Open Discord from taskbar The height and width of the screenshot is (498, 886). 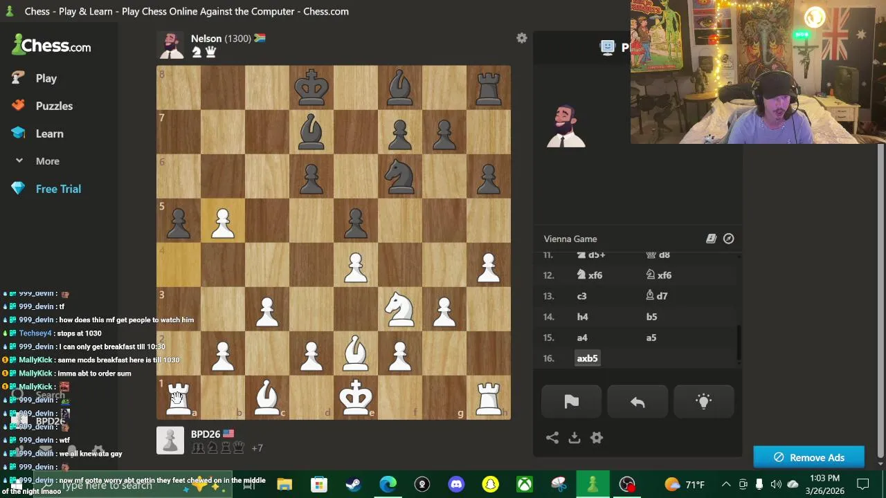point(456,484)
